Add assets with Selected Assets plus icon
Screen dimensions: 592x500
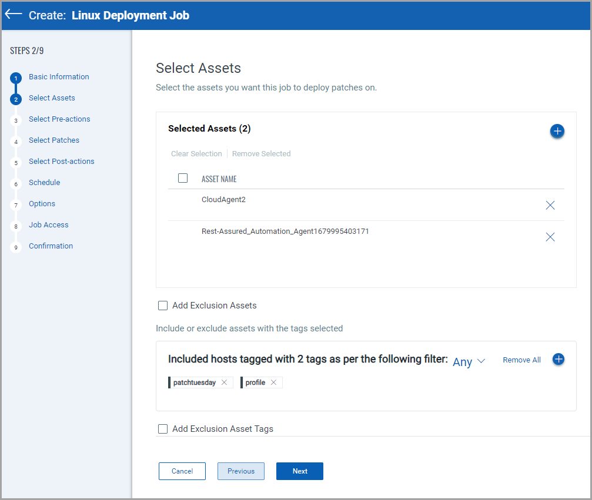pyautogui.click(x=557, y=131)
